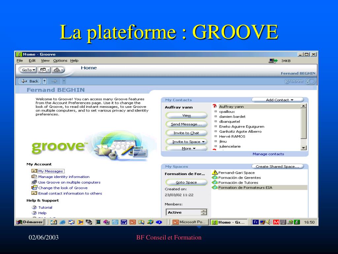
Task: Switch to Microsoft Po... taskbar window
Action: [190, 222]
